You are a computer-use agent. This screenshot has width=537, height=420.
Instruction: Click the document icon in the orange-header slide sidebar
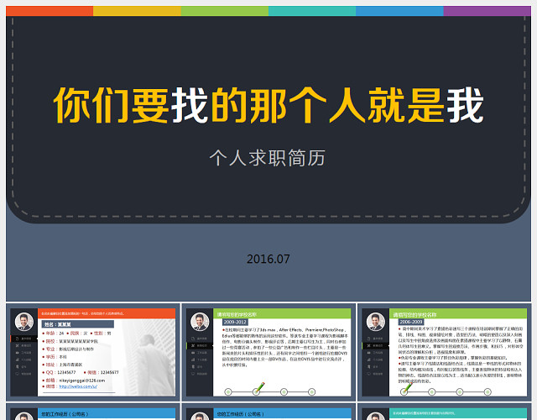17,339
